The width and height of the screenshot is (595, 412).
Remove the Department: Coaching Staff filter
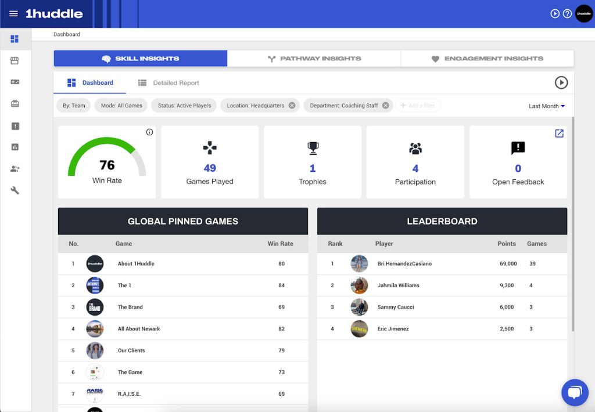[385, 106]
